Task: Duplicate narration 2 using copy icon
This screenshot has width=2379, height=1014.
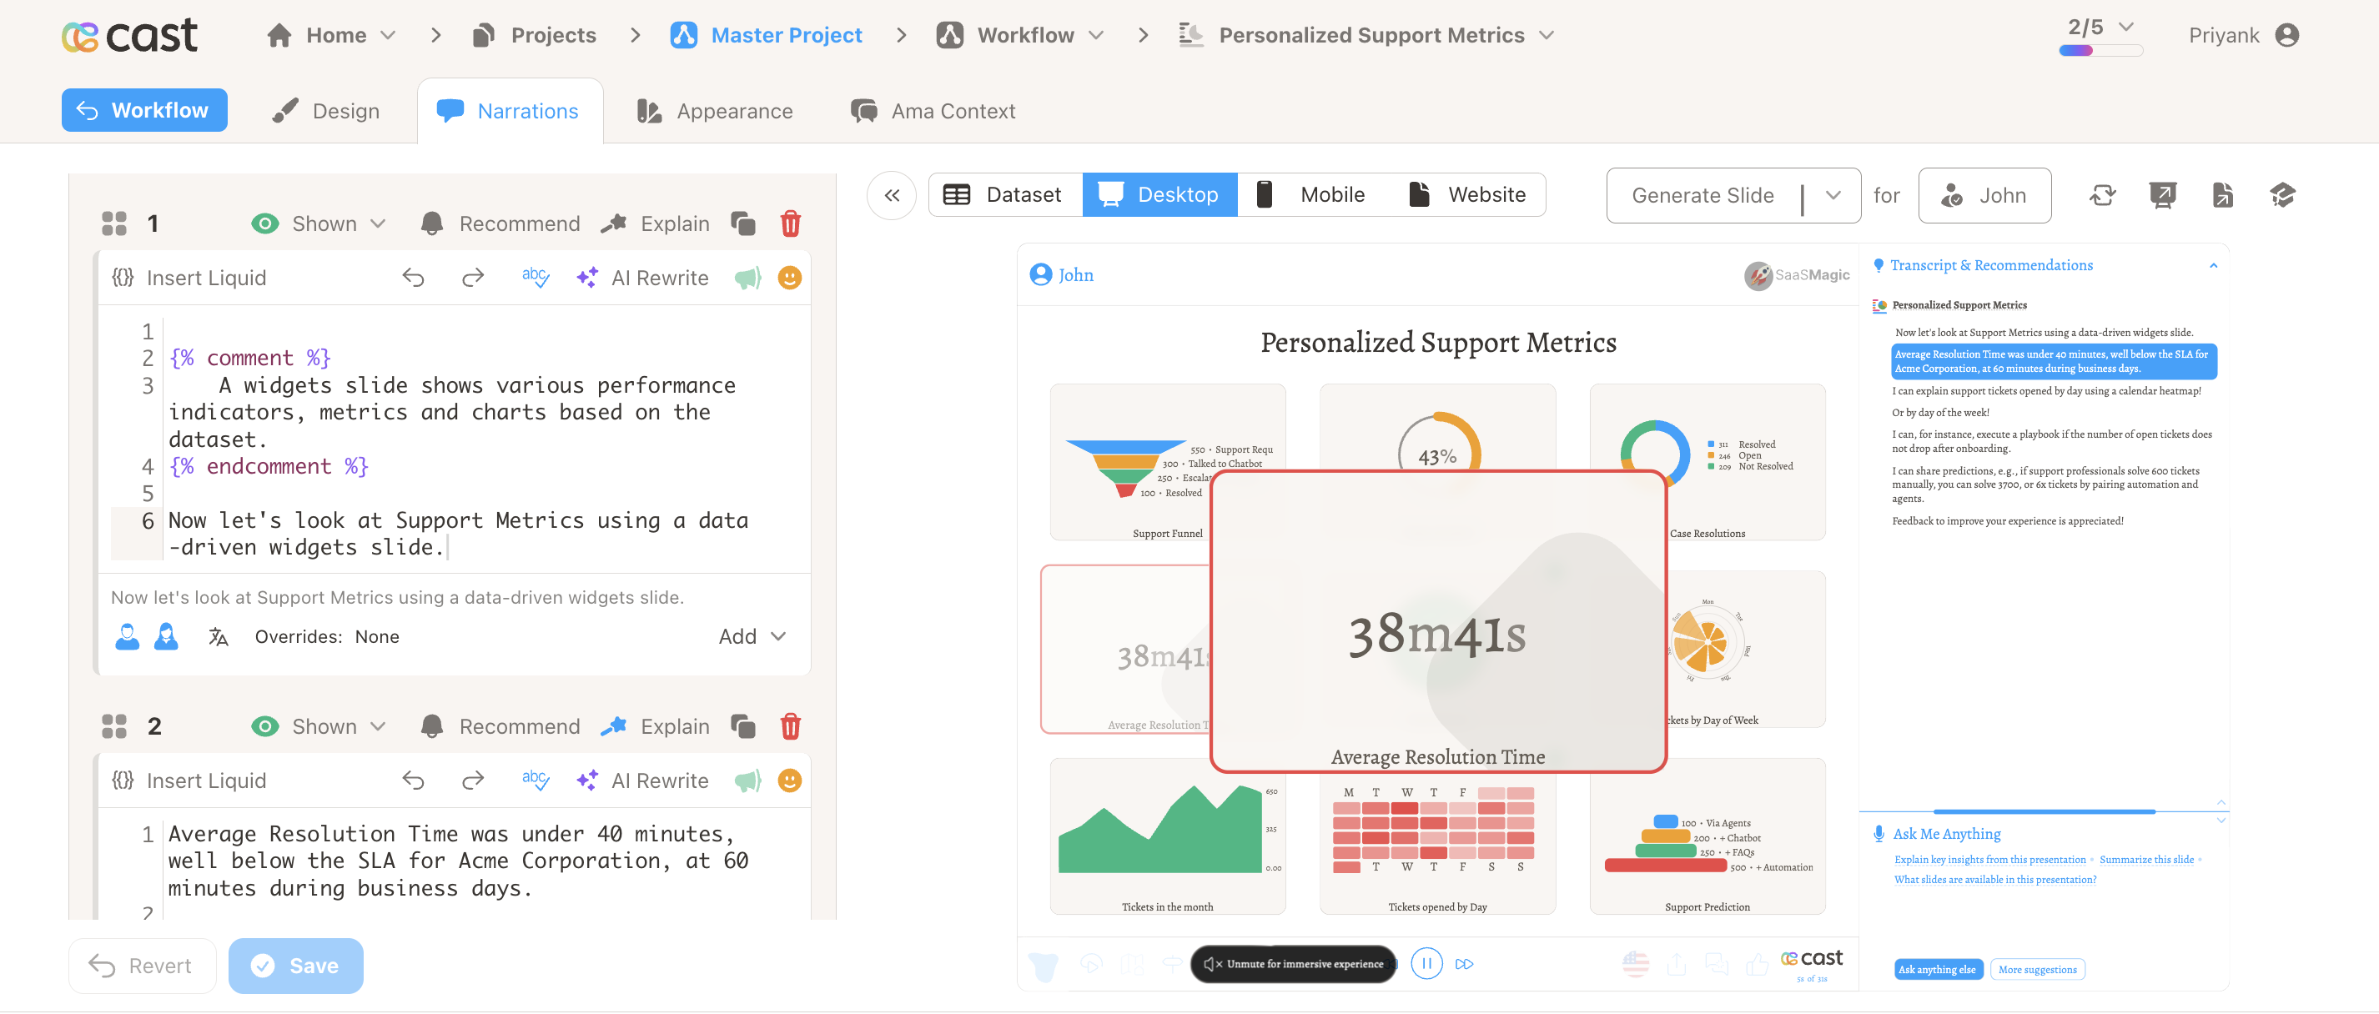Action: click(742, 727)
